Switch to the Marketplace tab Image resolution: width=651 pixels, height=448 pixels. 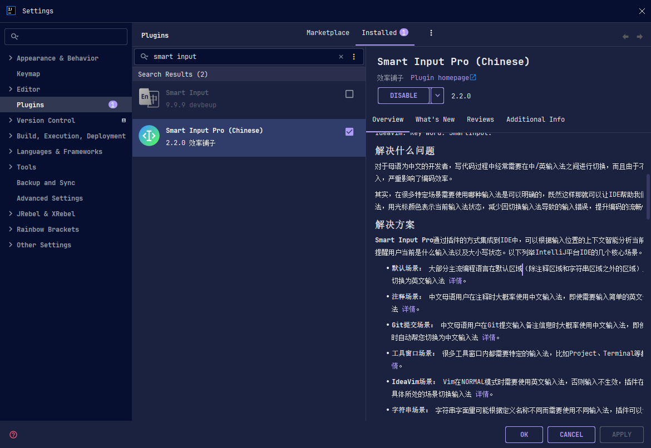(328, 33)
